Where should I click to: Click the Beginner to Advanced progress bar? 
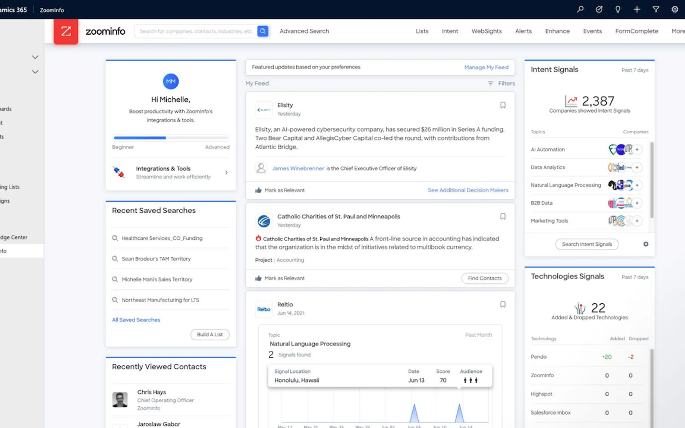coord(171,138)
